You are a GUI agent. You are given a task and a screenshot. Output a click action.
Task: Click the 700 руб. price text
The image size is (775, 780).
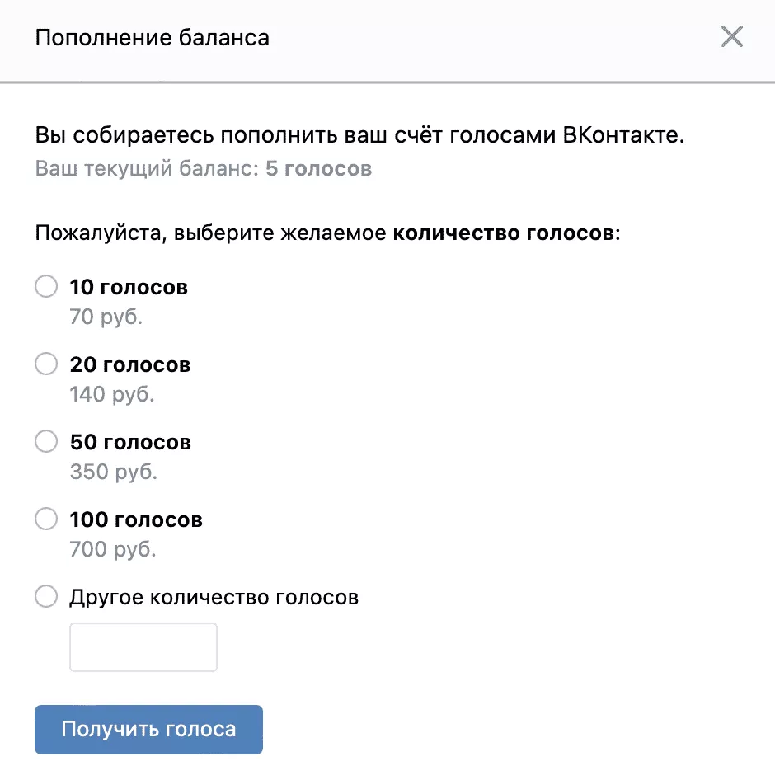pyautogui.click(x=113, y=549)
